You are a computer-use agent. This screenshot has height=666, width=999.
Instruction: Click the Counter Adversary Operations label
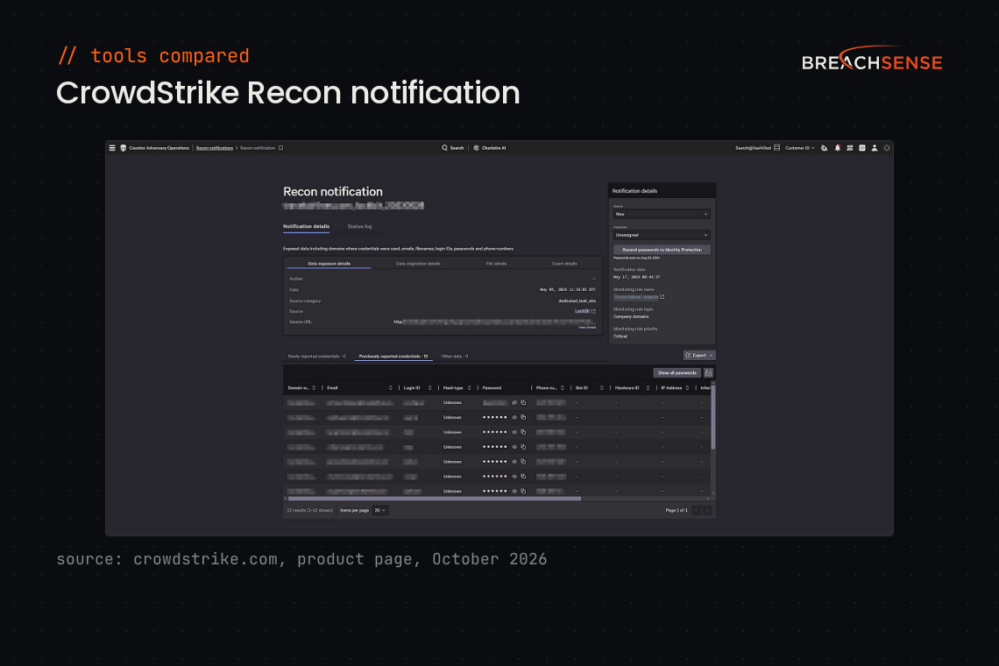tap(159, 148)
